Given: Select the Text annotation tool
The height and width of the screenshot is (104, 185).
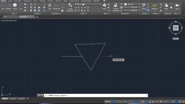Looking at the screenshot, I should (50, 6).
